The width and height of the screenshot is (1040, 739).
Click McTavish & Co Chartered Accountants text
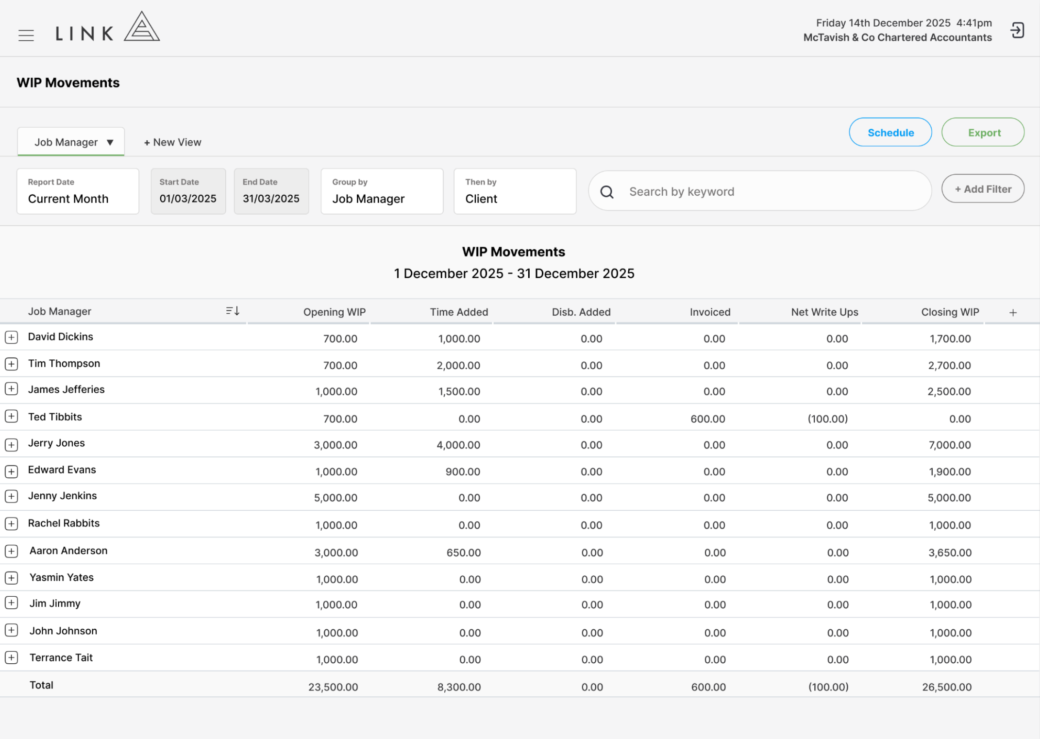click(x=897, y=37)
